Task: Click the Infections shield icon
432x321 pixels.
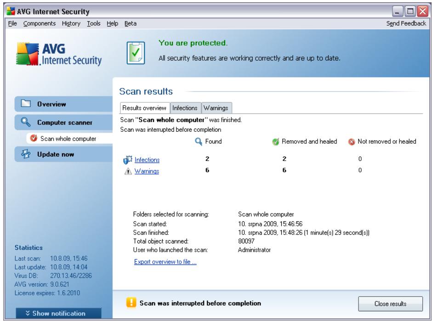Action: coord(128,160)
